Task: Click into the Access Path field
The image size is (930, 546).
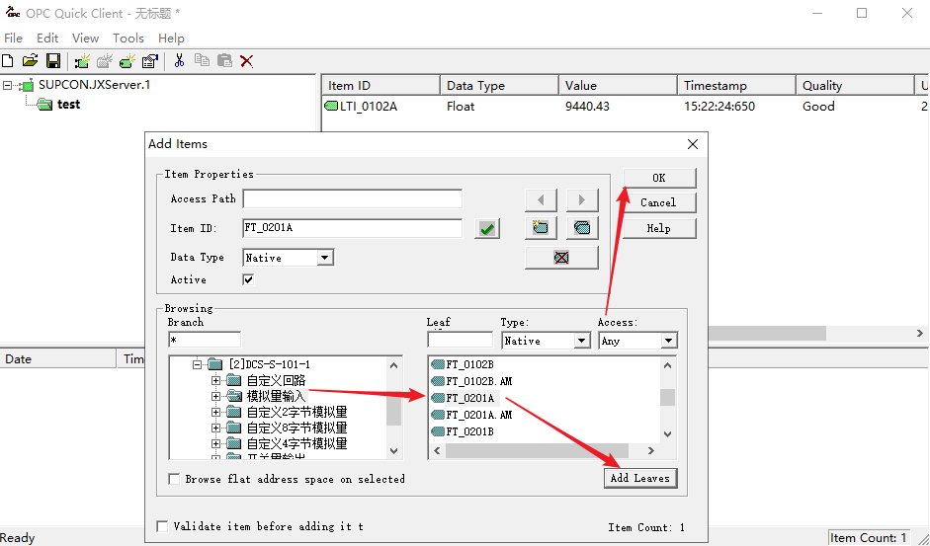Action: pos(352,199)
